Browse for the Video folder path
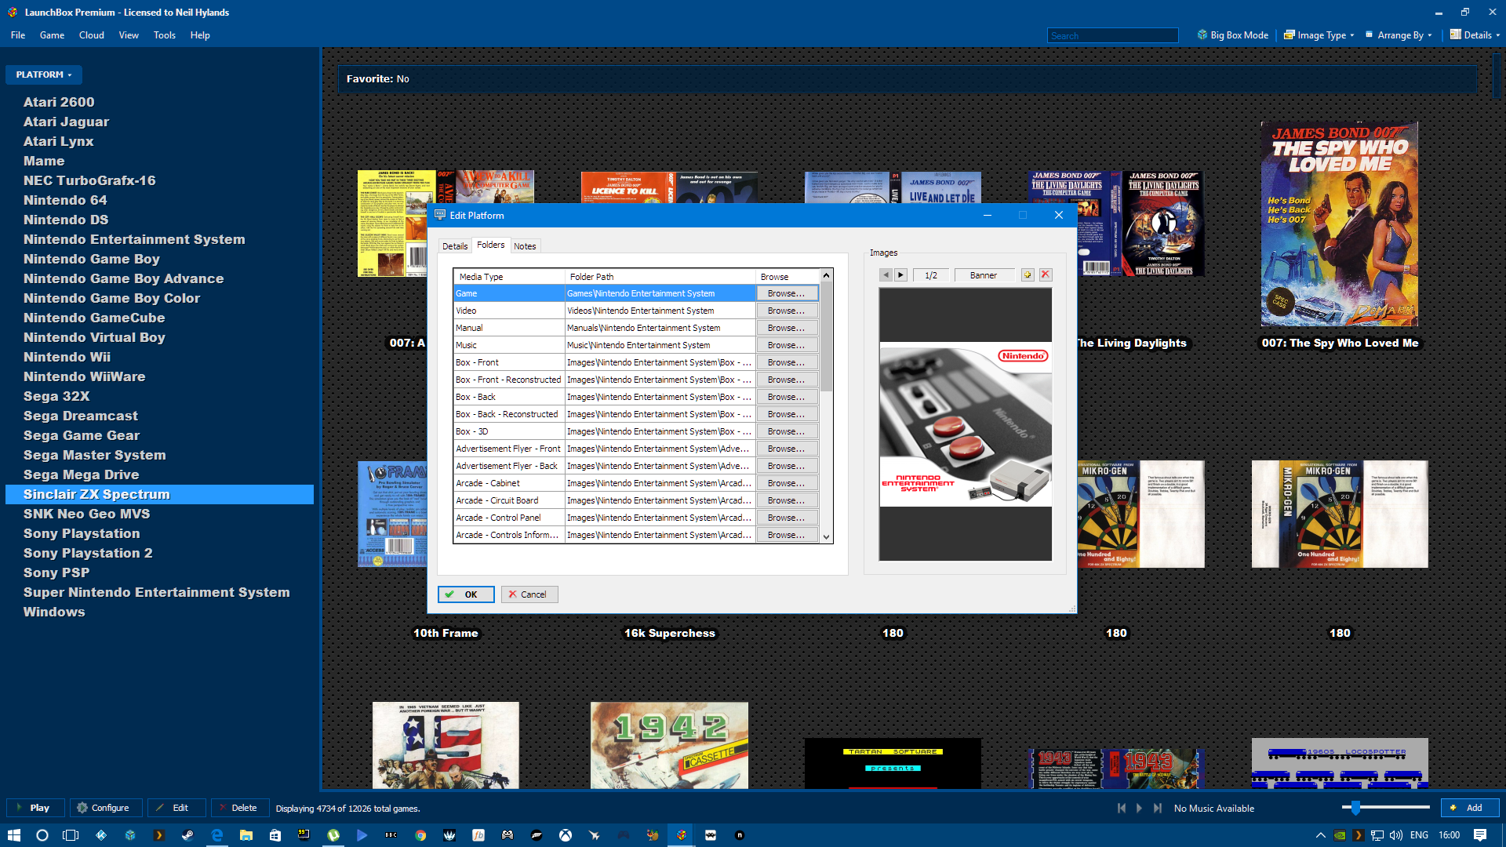This screenshot has width=1506, height=847. (x=787, y=311)
